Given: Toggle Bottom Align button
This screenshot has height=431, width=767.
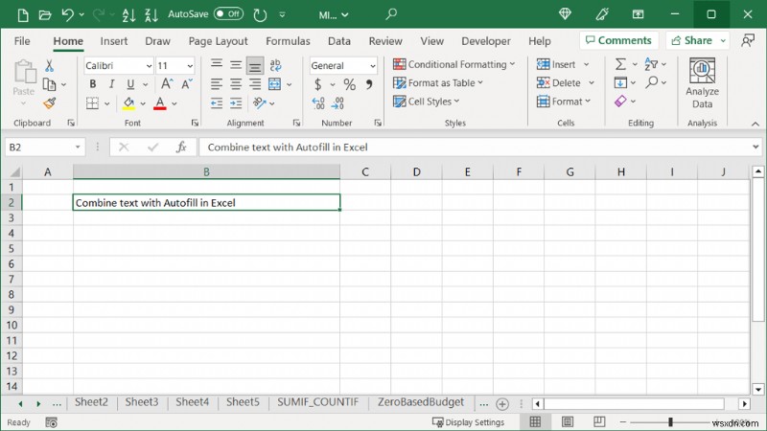Looking at the screenshot, I should (x=255, y=65).
